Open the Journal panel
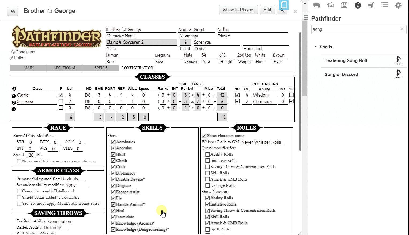Screen dimensions: 409x235 (x=344, y=5)
